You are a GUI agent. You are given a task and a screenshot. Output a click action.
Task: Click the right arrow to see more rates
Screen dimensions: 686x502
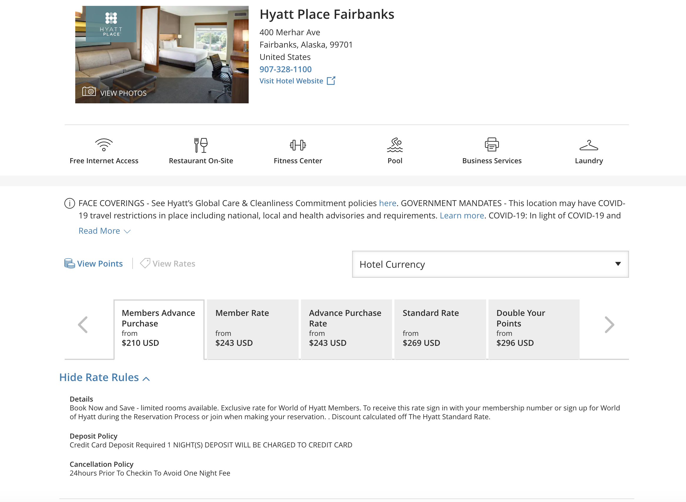[x=610, y=324]
